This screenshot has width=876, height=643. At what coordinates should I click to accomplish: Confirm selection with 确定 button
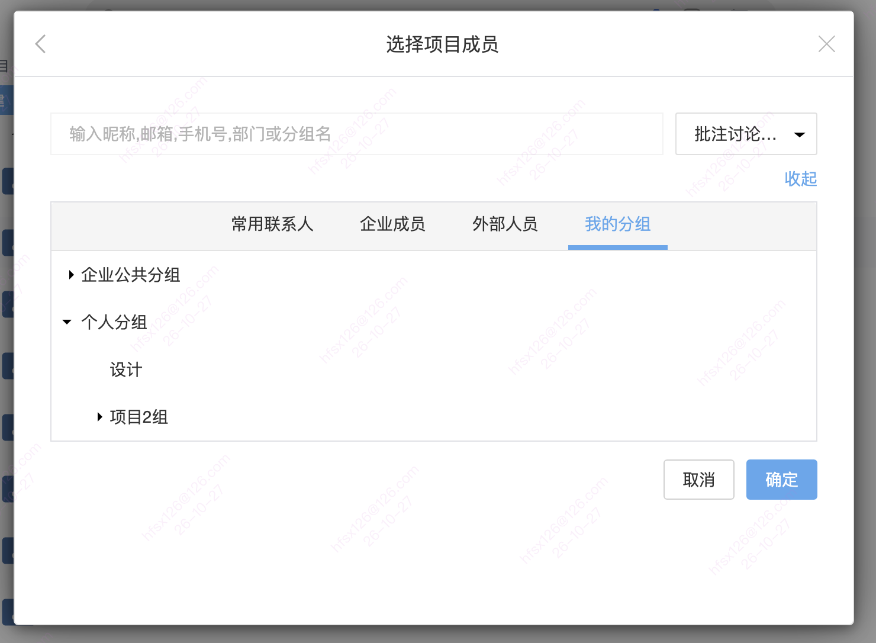tap(781, 480)
